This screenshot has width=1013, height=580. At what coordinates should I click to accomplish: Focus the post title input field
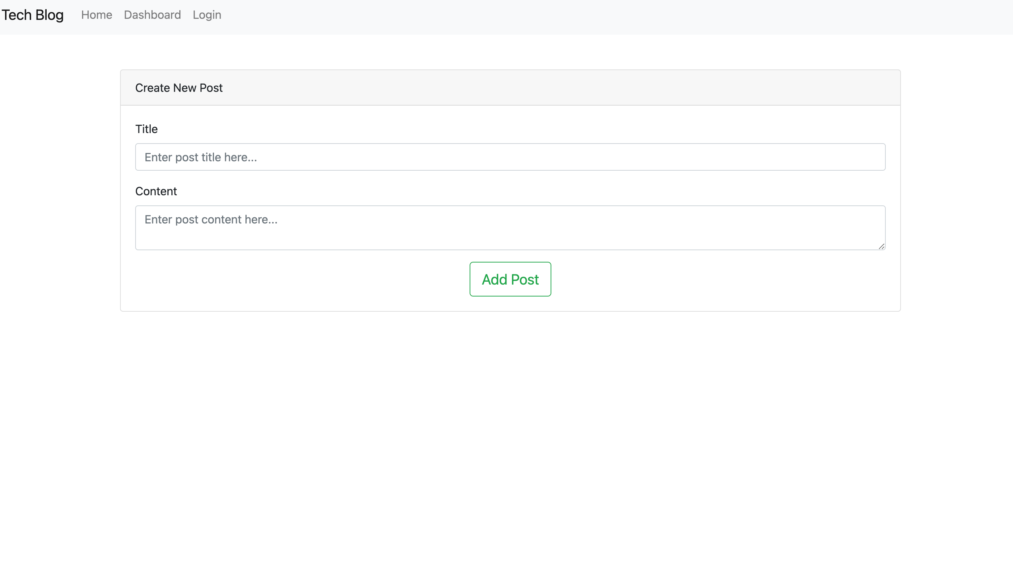click(x=510, y=157)
